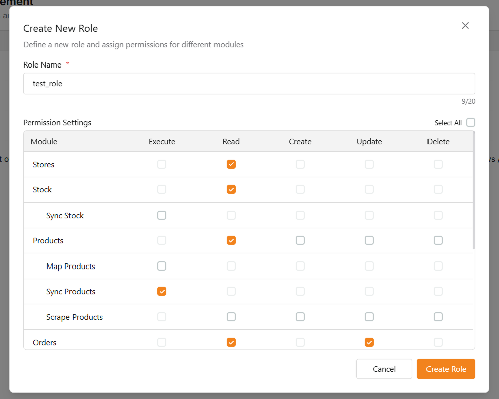Viewport: 499px width, 399px height.
Task: Click the Update column header
Action: pyautogui.click(x=369, y=142)
